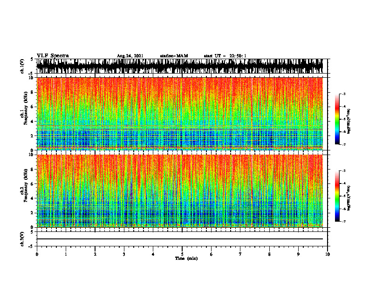The width and height of the screenshot is (369, 285).
Task: Click the 'Time (min)' axis label
Action: (x=186, y=258)
